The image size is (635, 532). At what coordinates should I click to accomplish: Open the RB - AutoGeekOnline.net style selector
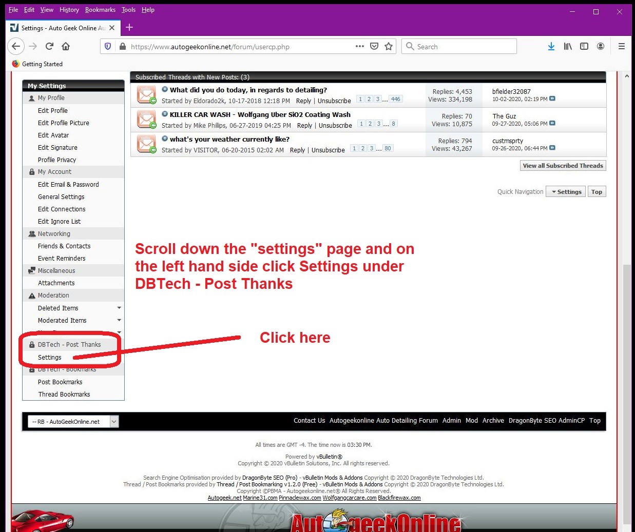coord(73,422)
